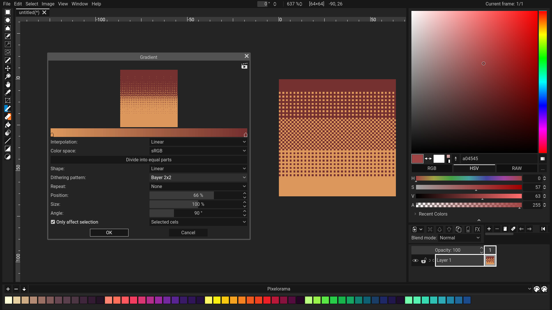Unlock Layer 1
The image size is (552, 310).
point(423,261)
